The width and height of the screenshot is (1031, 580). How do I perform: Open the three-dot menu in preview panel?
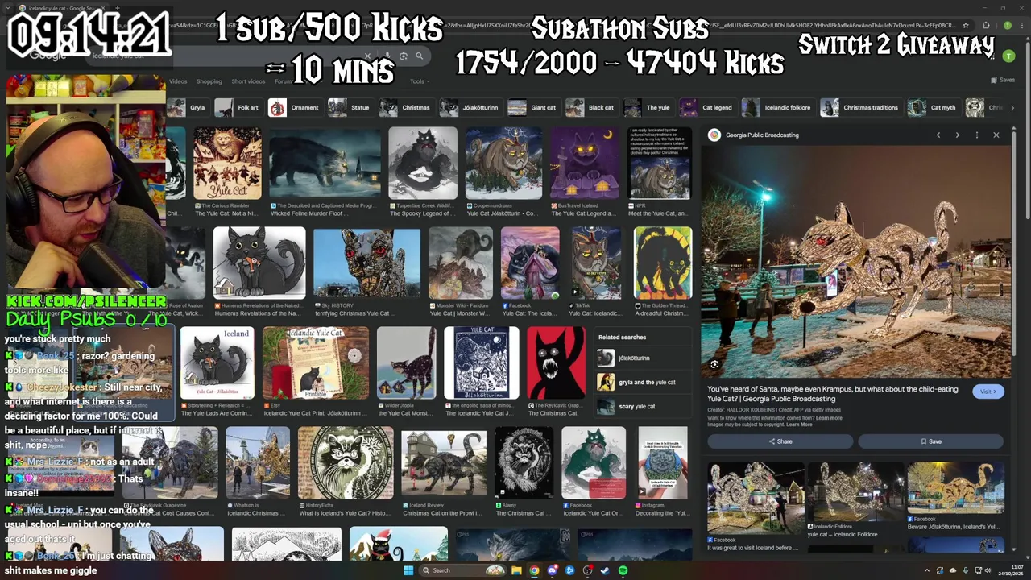(977, 135)
